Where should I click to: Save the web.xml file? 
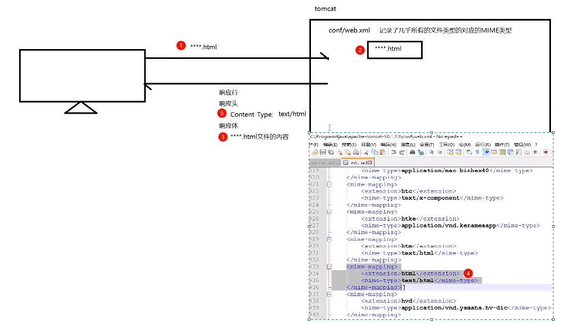point(322,151)
